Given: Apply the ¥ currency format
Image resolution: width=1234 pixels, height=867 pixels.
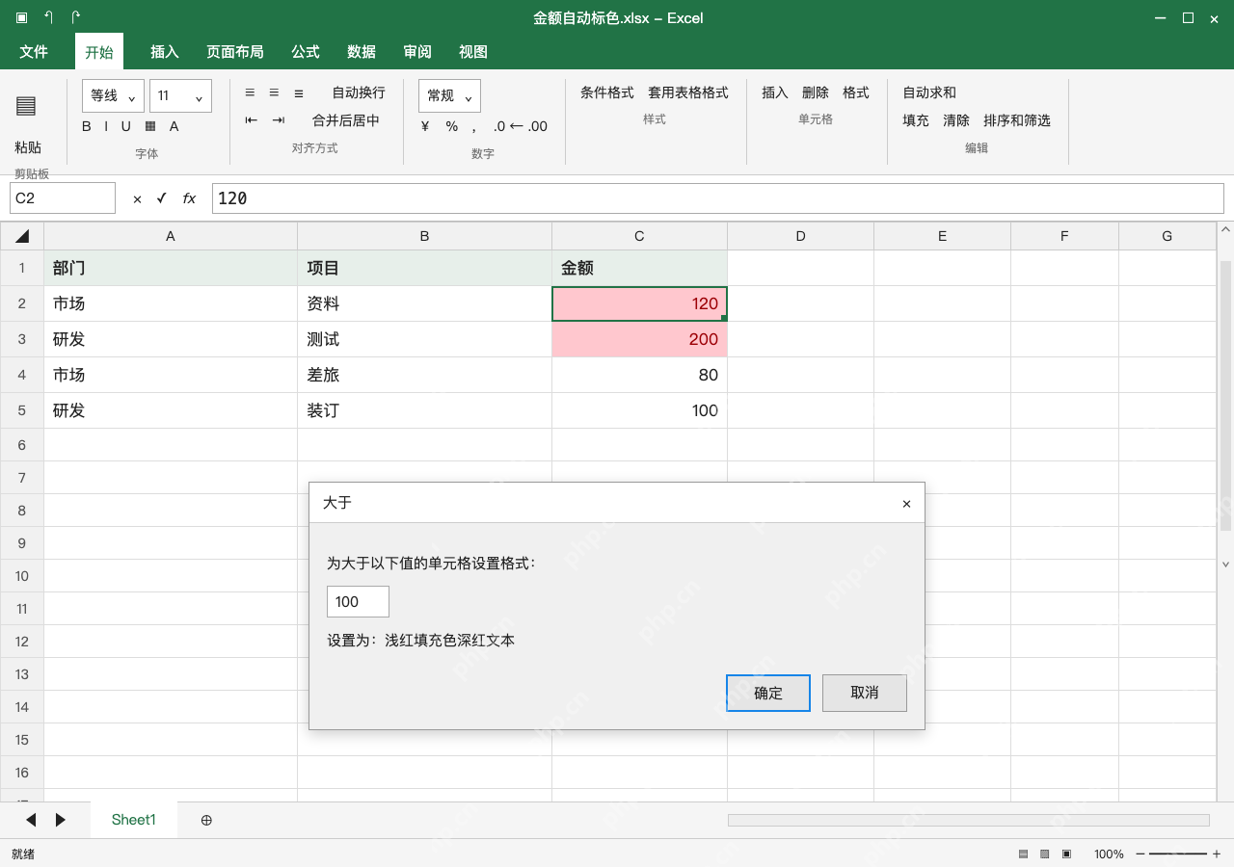Looking at the screenshot, I should click(425, 126).
